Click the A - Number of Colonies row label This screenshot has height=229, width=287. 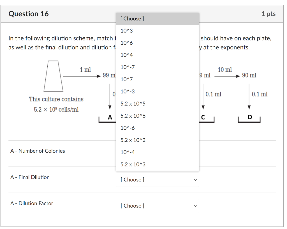click(37, 151)
